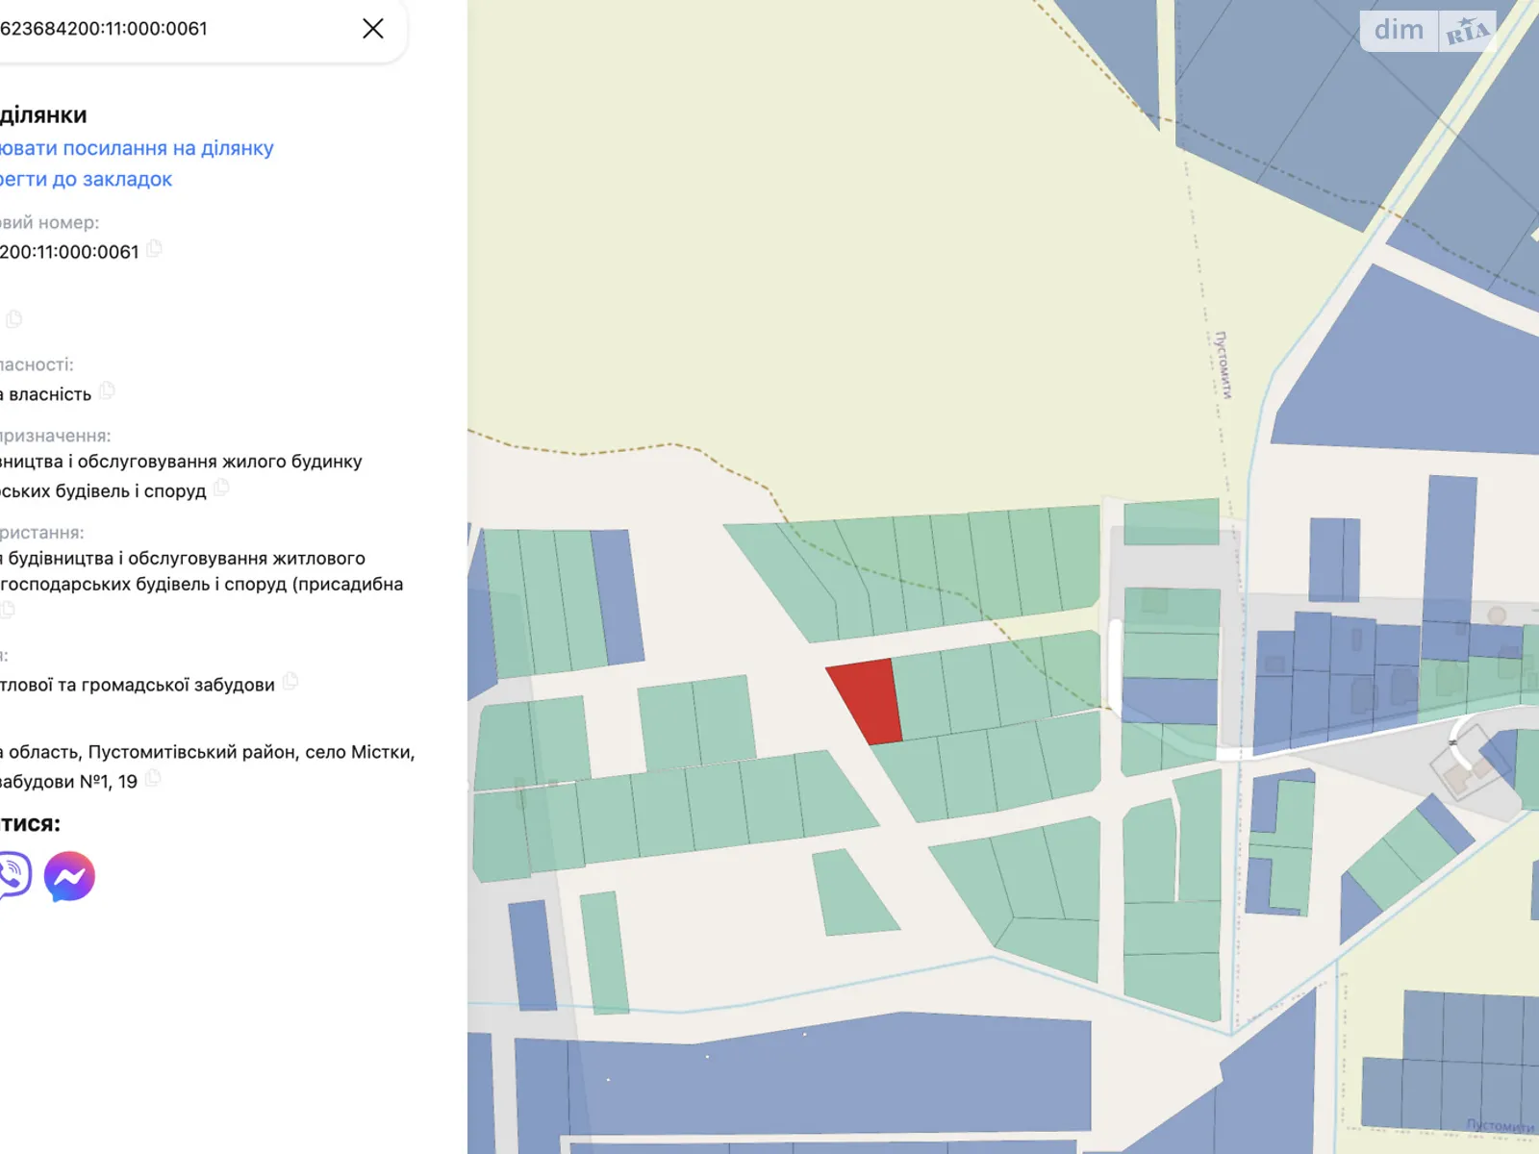Save parcel to bookmarks link
Screen dimensions: 1539x1154
click(87, 179)
